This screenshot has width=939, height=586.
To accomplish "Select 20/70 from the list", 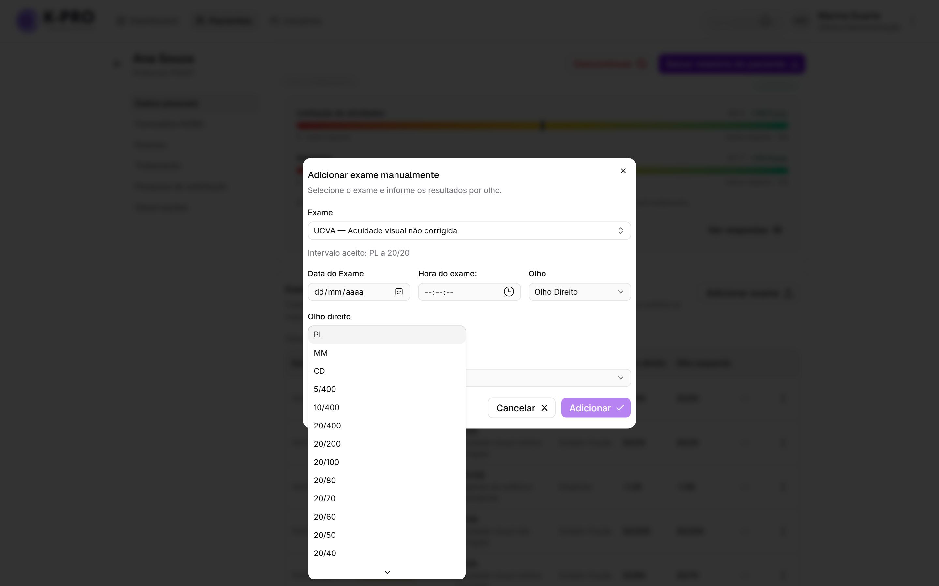I will 387,498.
